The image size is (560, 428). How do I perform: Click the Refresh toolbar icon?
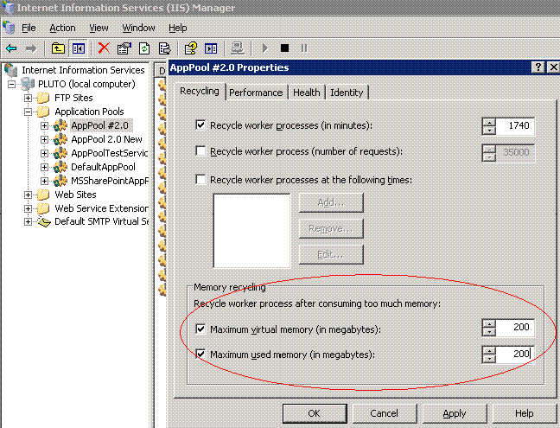click(144, 48)
